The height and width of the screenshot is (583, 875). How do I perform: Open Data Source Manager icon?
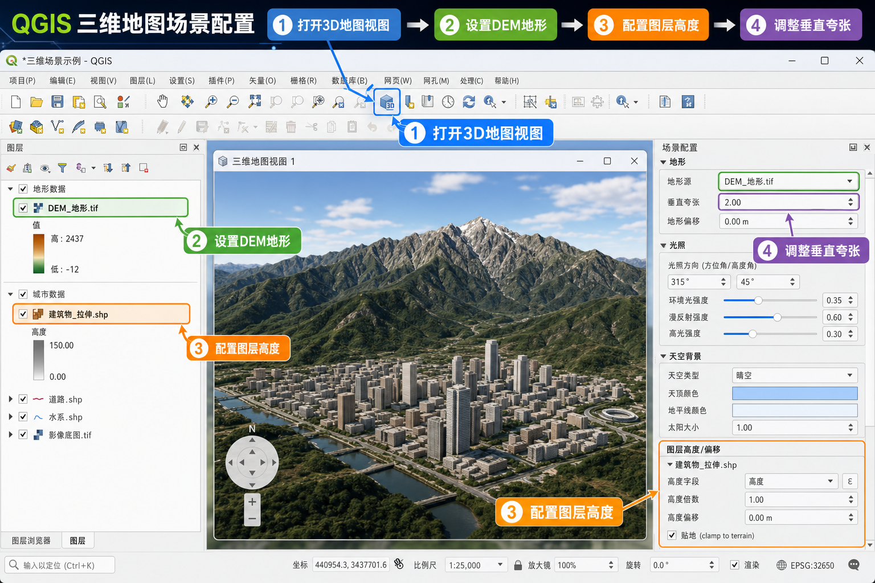pyautogui.click(x=16, y=126)
